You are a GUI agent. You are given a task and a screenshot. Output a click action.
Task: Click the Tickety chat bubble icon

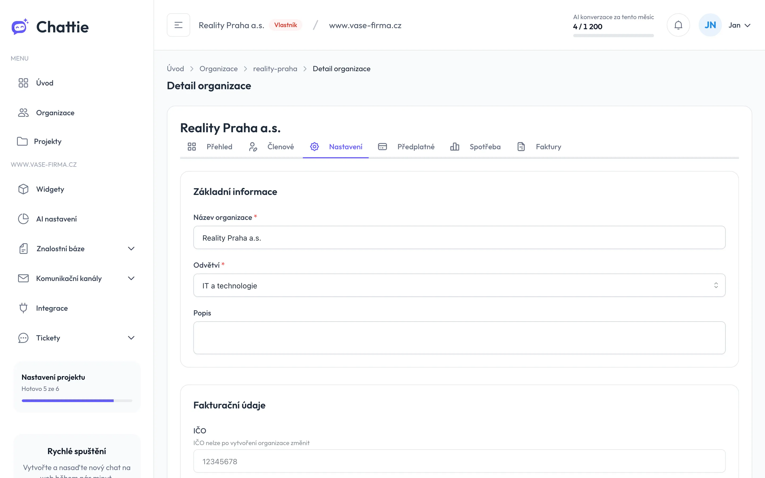(23, 338)
